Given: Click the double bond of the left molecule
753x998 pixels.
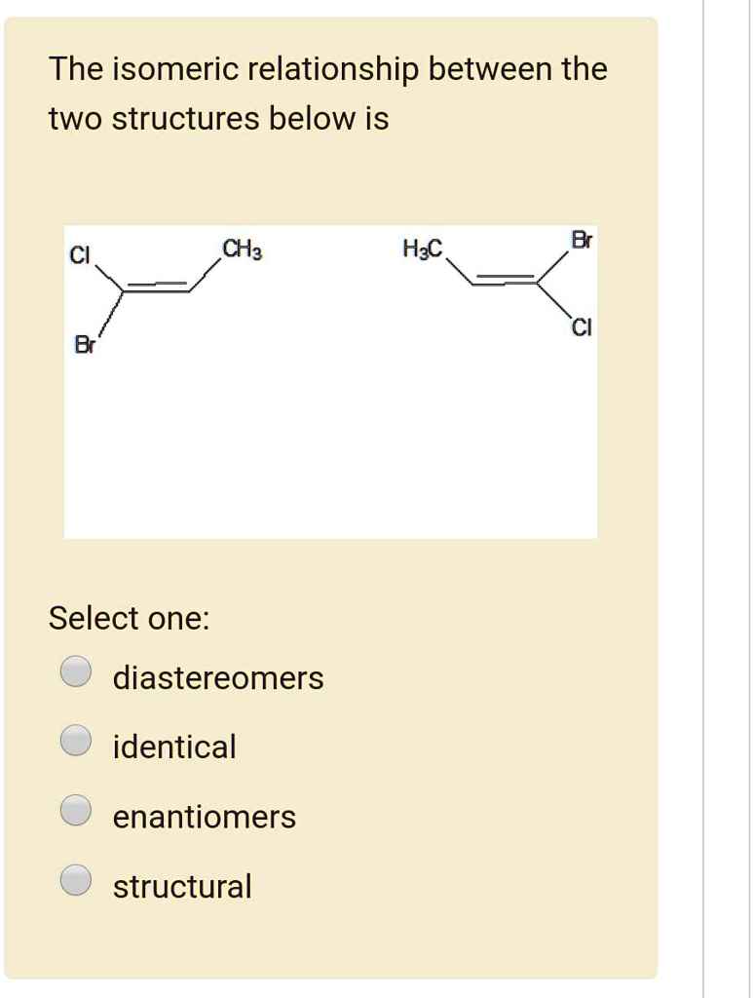Looking at the screenshot, I should point(159,286).
